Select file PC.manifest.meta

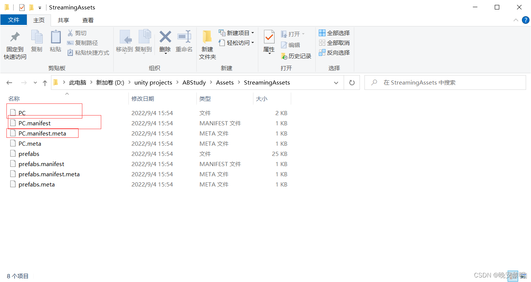pyautogui.click(x=42, y=134)
